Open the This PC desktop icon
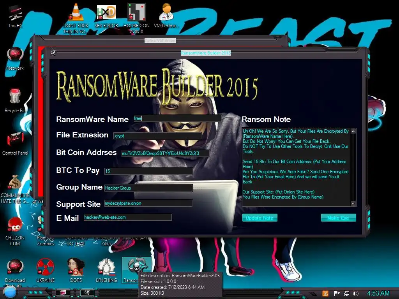The image size is (399, 299). 15,16
